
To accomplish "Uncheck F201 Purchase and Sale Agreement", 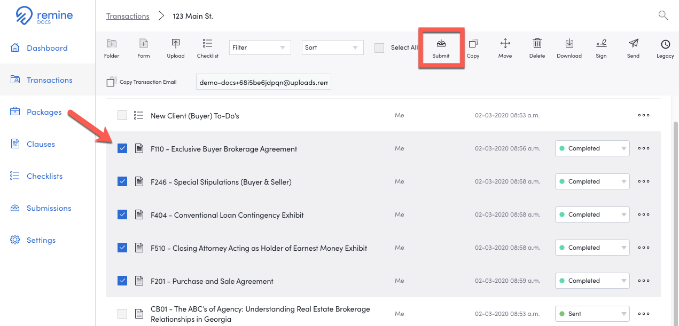I will pyautogui.click(x=122, y=281).
